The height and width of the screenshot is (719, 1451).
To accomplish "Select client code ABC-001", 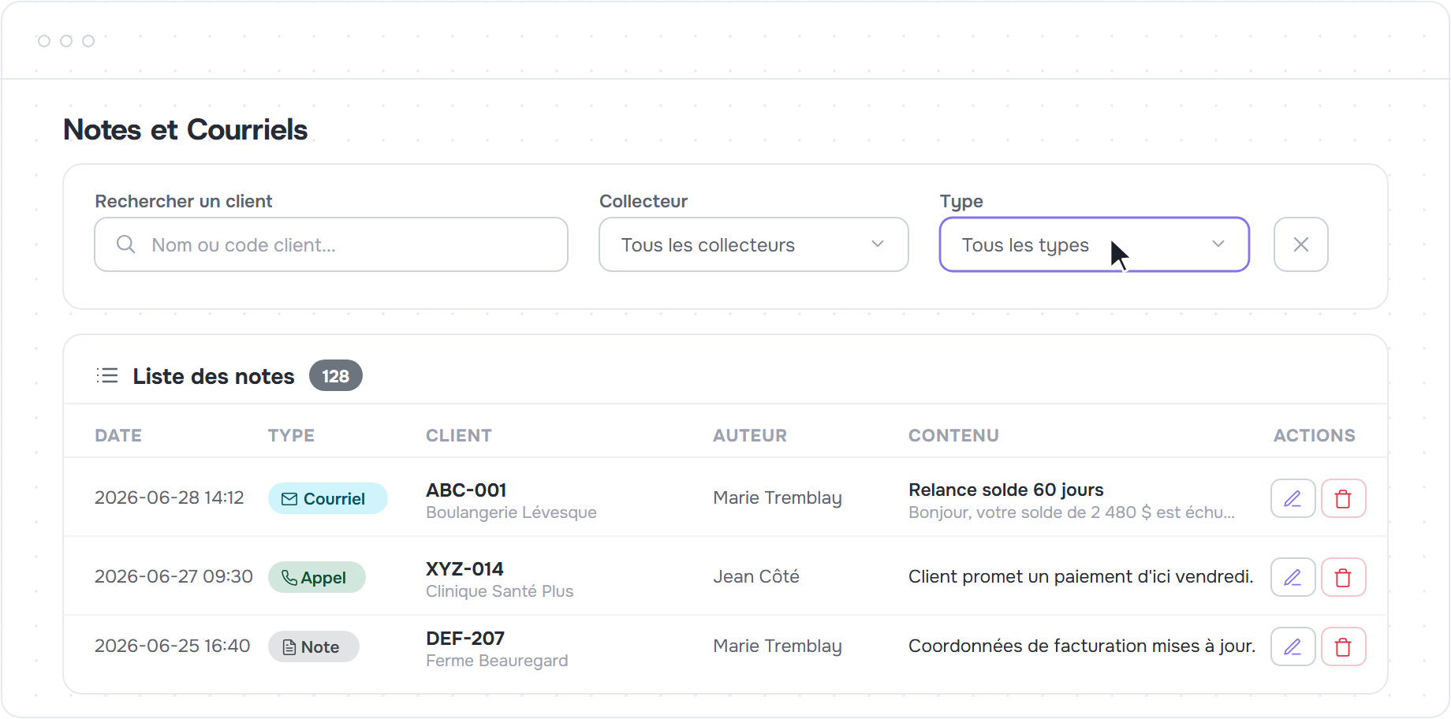I will point(466,490).
